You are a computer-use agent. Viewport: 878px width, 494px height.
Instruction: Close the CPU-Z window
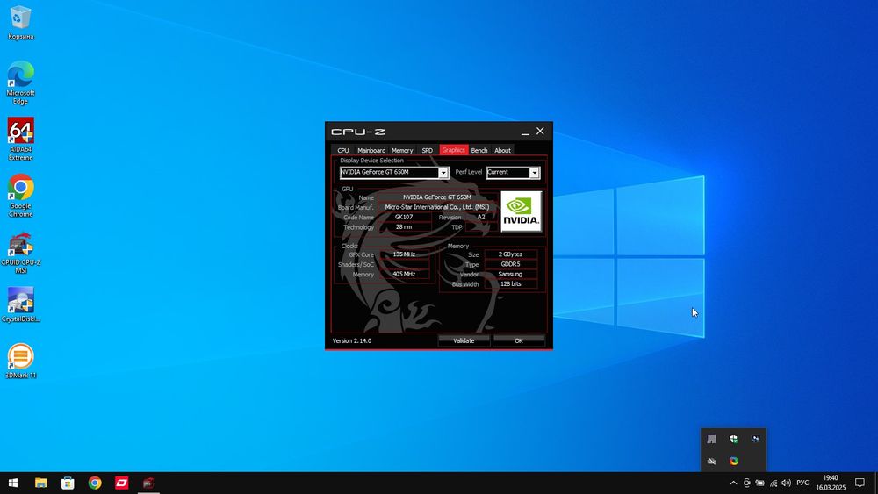(x=540, y=131)
